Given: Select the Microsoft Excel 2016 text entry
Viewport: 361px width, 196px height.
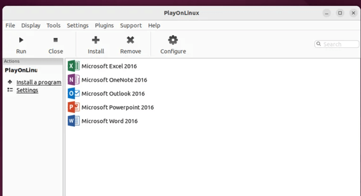Looking at the screenshot, I should point(109,66).
